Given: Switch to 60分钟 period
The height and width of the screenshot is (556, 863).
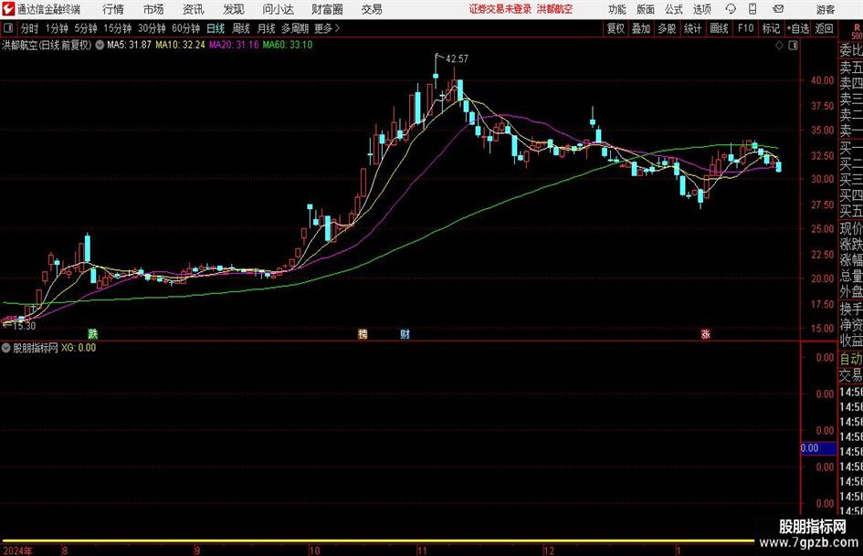Looking at the screenshot, I should click(x=185, y=28).
